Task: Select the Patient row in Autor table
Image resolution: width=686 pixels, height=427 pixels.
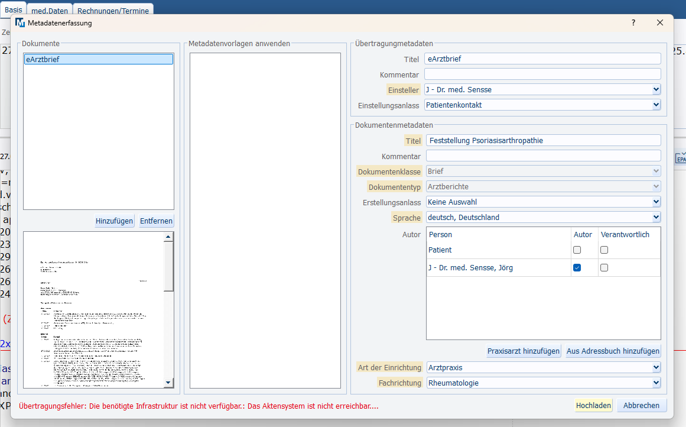Action: [x=544, y=250]
